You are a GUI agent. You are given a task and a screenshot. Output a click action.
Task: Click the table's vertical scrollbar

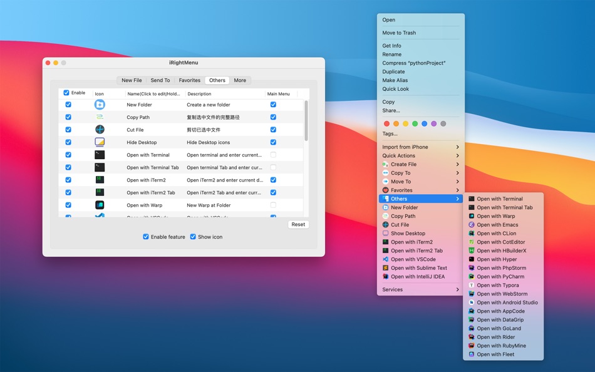point(306,121)
